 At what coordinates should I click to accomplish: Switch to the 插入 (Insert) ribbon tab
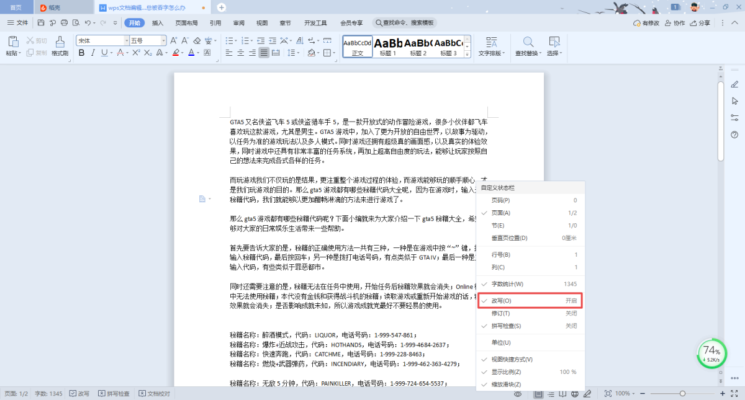pyautogui.click(x=158, y=23)
